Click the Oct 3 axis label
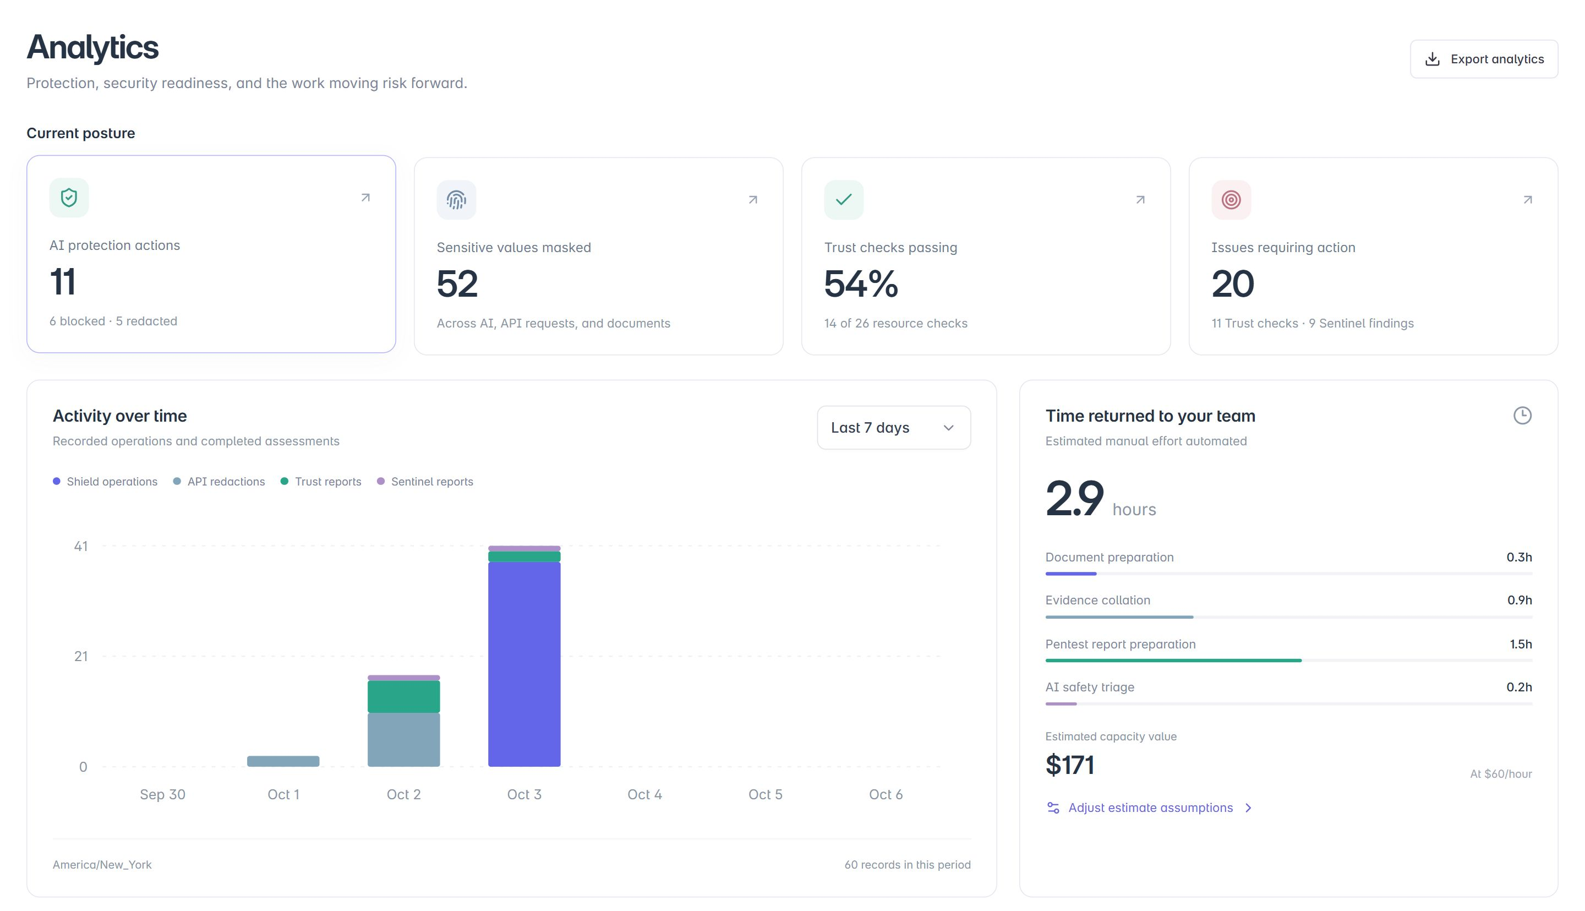Viewport: 1585px width, 911px height. coord(524,795)
